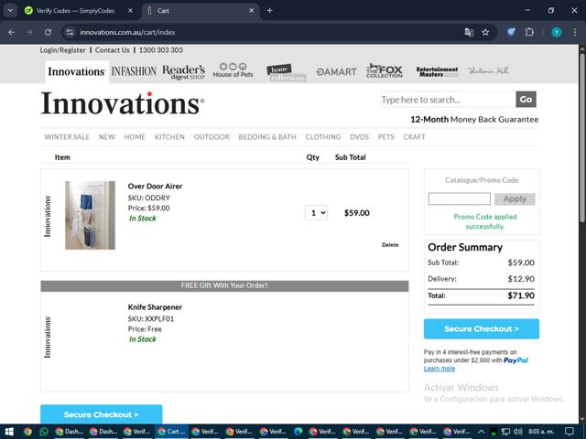The width and height of the screenshot is (586, 439).
Task: Open the CRAFT category menu
Action: pos(414,137)
